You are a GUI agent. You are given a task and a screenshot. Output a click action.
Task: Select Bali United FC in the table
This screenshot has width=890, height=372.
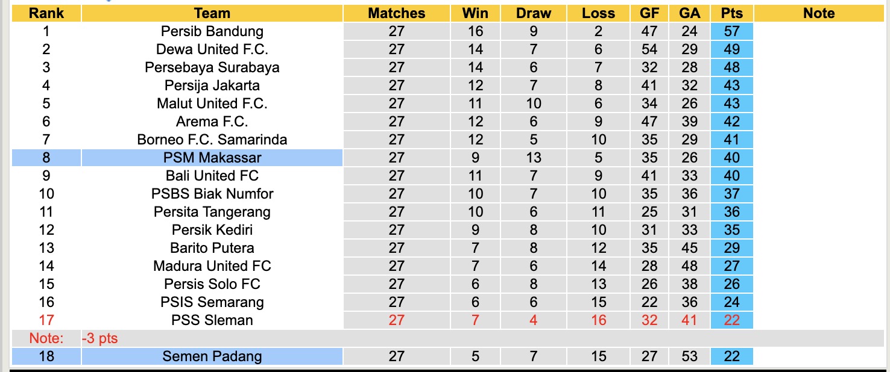tap(212, 176)
